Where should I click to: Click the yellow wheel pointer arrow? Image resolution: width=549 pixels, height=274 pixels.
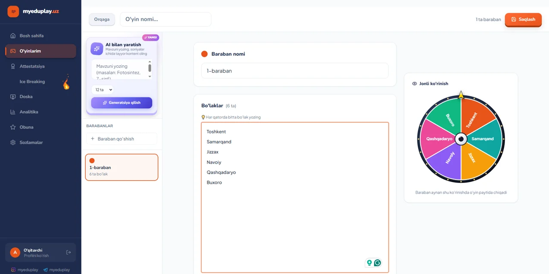point(461,95)
